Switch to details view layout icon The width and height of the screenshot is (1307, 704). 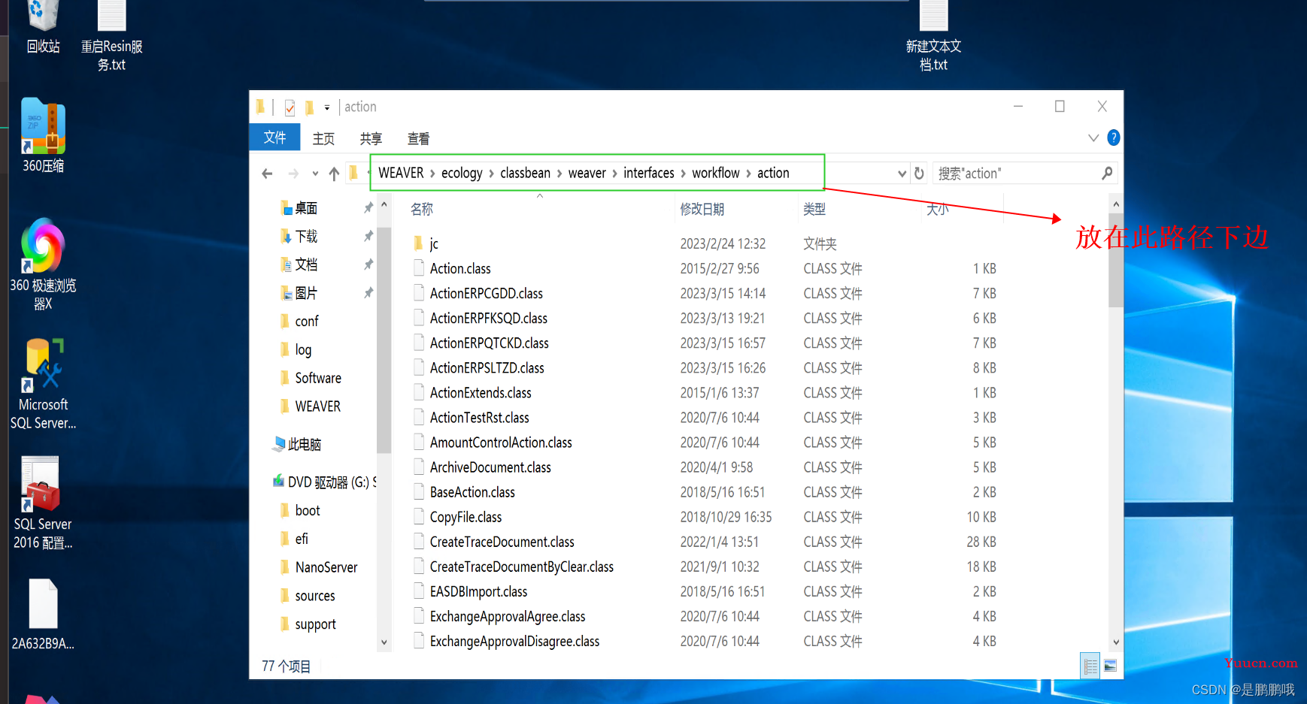1090,666
